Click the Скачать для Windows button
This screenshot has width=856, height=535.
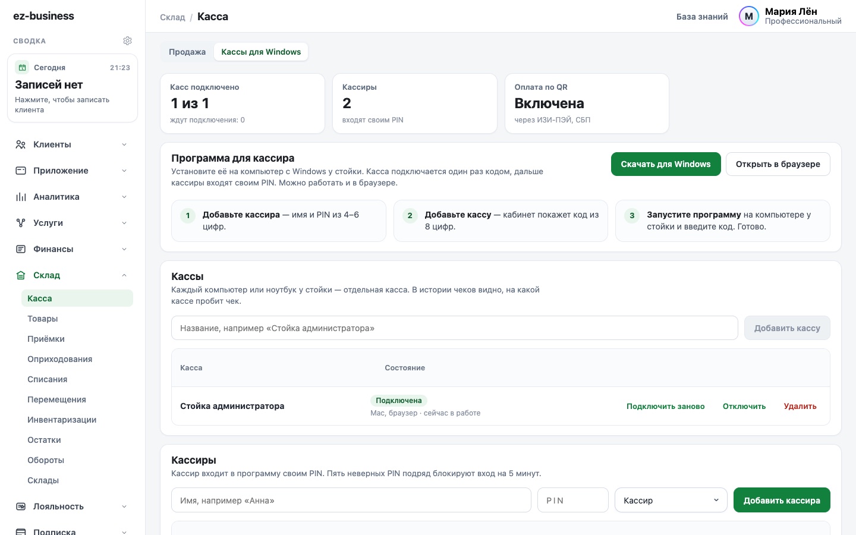666,164
